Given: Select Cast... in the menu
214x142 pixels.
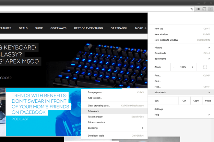Looking at the screenshot, I should (181, 81).
